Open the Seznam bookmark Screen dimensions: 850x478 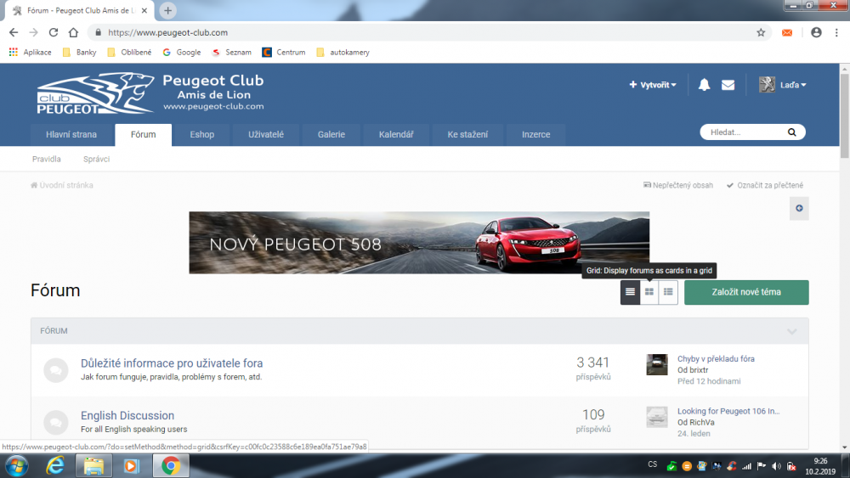[231, 52]
